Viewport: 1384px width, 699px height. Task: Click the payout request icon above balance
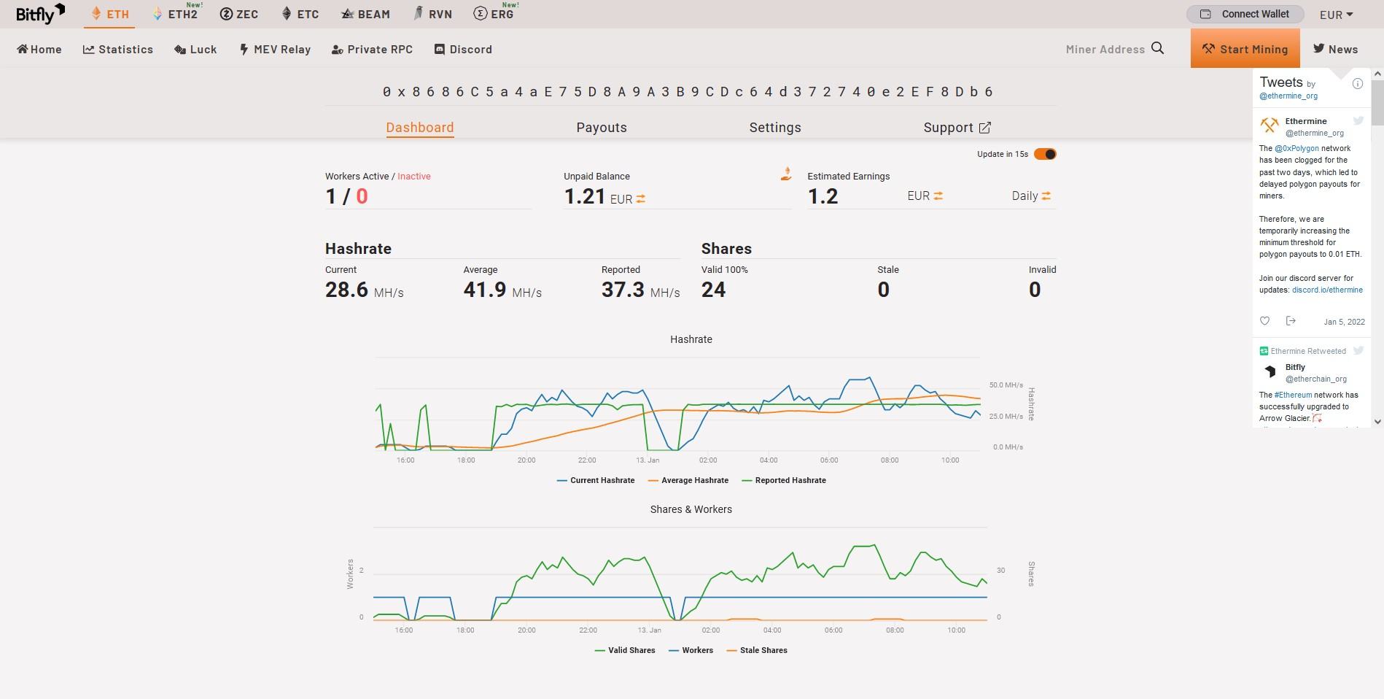pyautogui.click(x=786, y=174)
